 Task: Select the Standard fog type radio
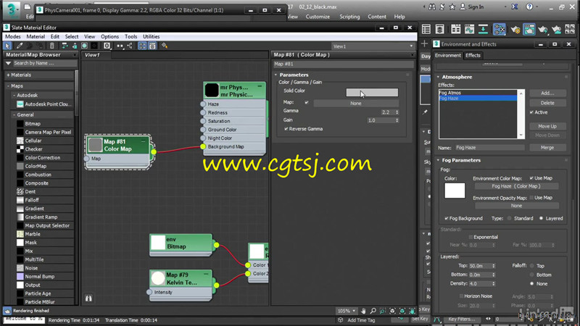coord(510,219)
